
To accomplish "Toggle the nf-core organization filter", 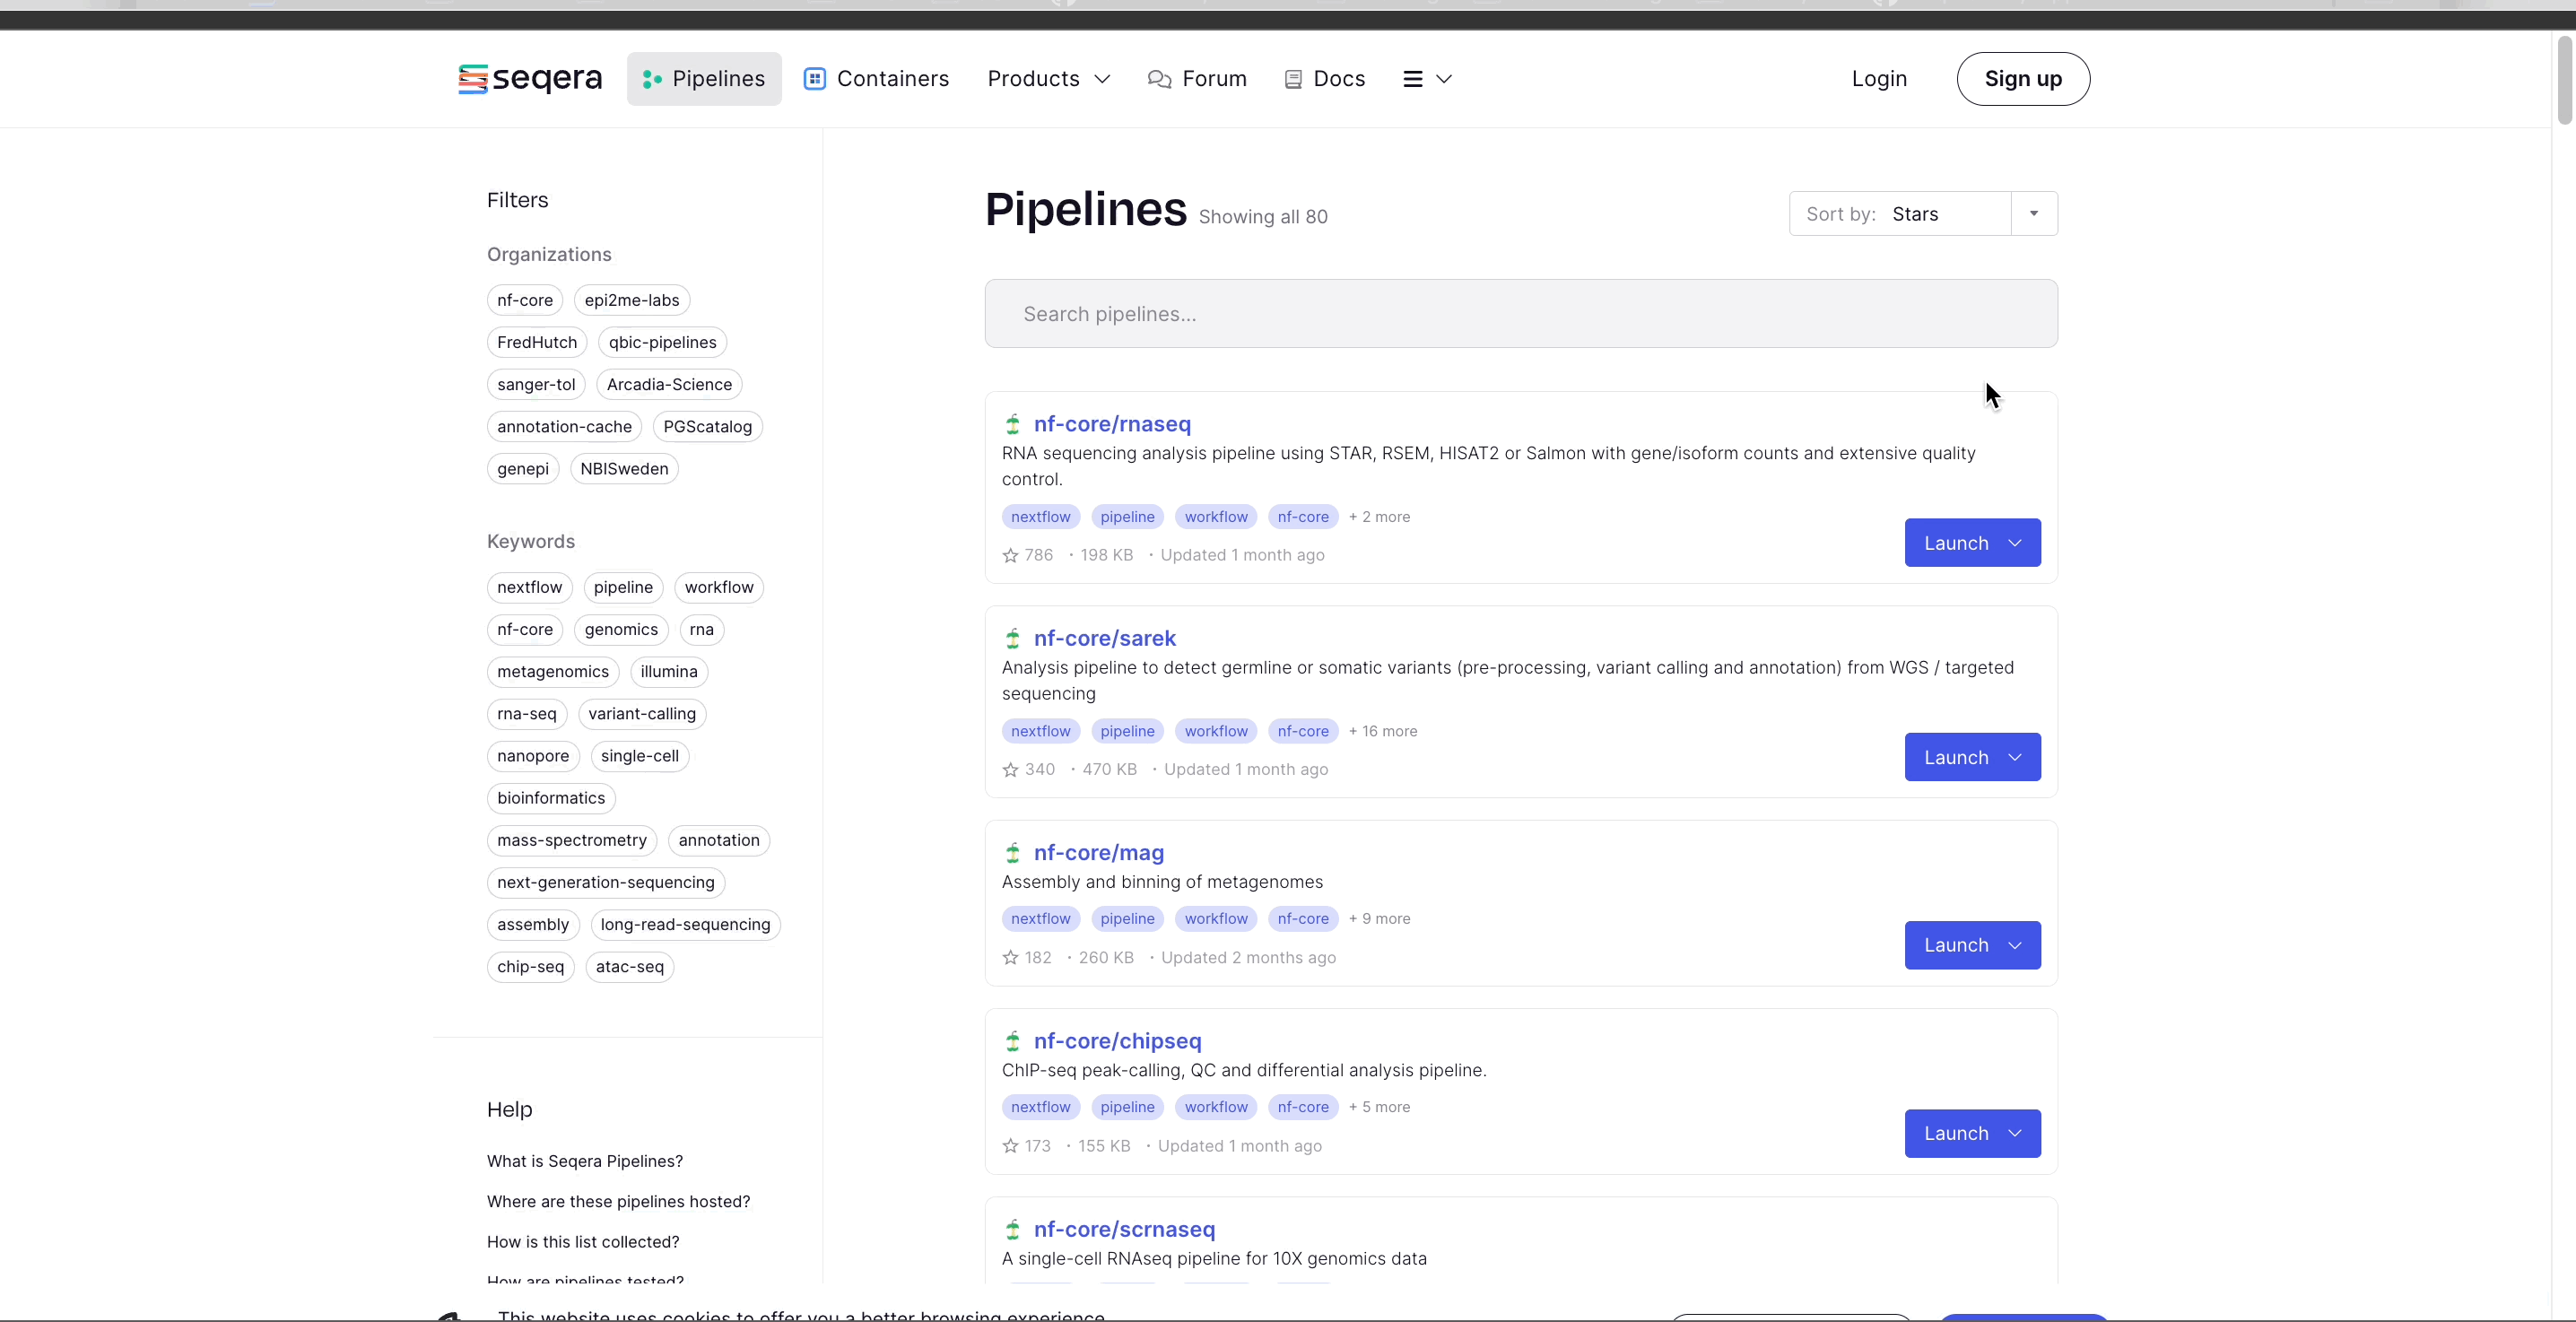I will click(x=524, y=299).
